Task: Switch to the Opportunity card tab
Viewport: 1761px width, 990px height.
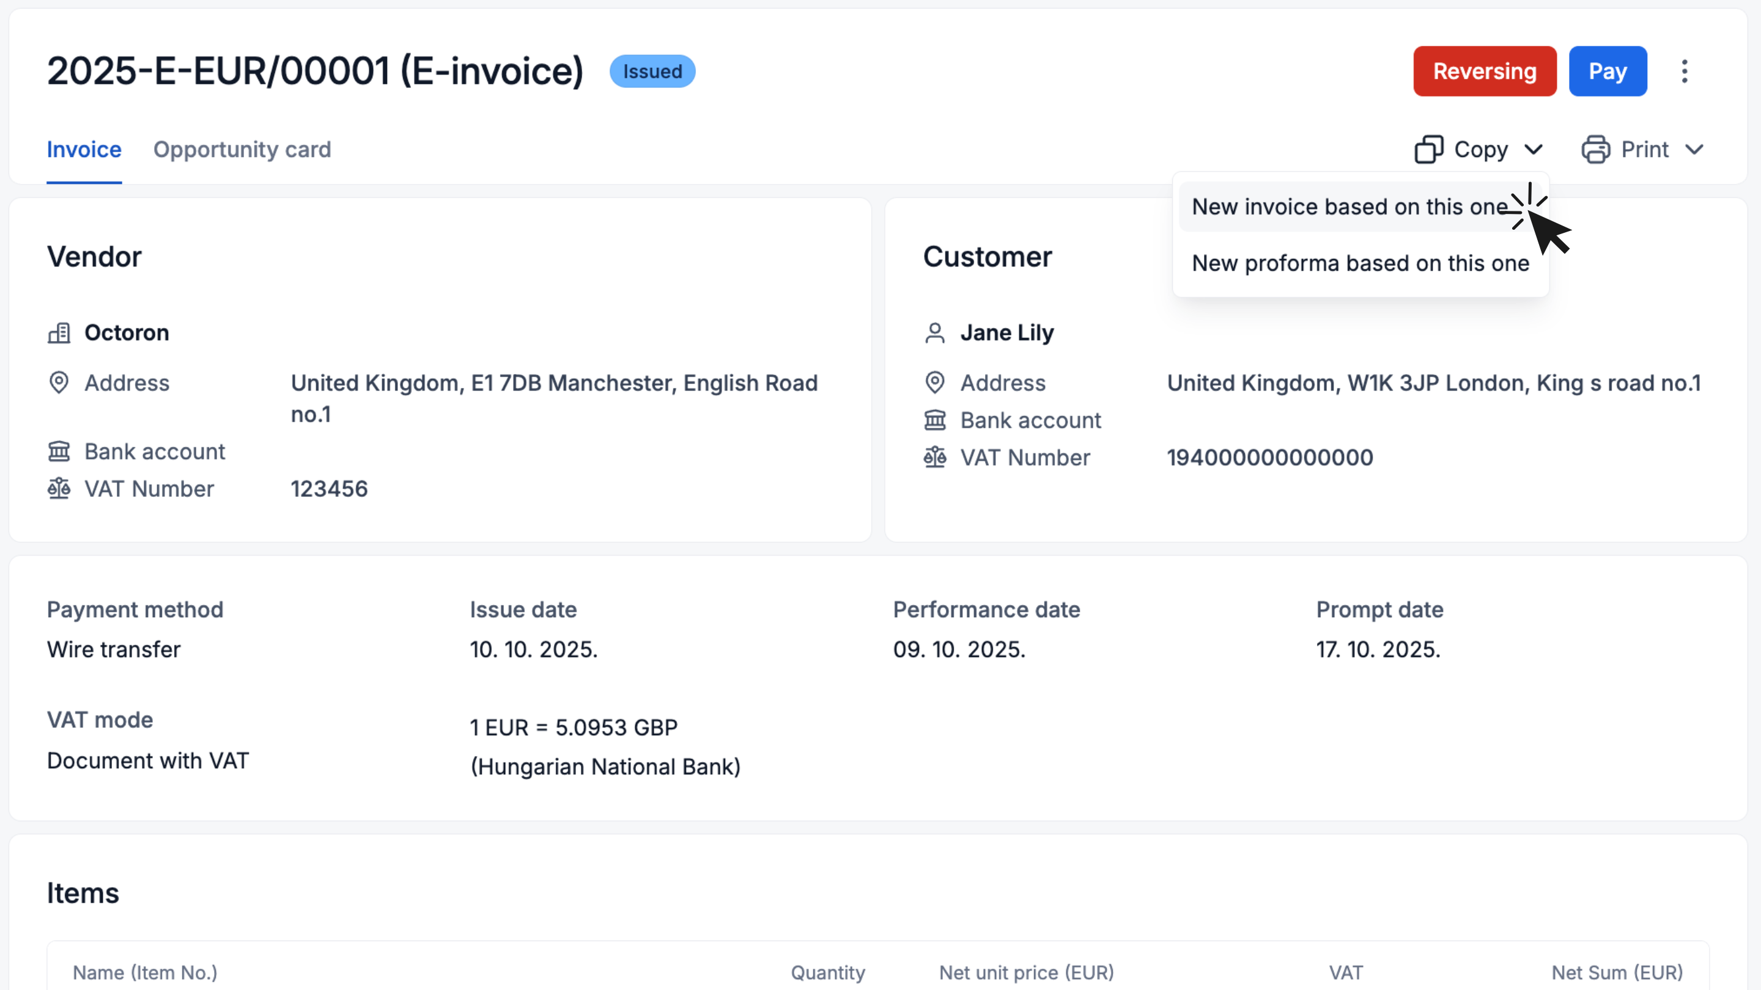Action: (242, 149)
